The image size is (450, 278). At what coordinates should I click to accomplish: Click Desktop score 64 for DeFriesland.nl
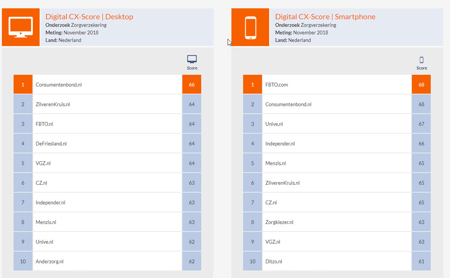192,144
